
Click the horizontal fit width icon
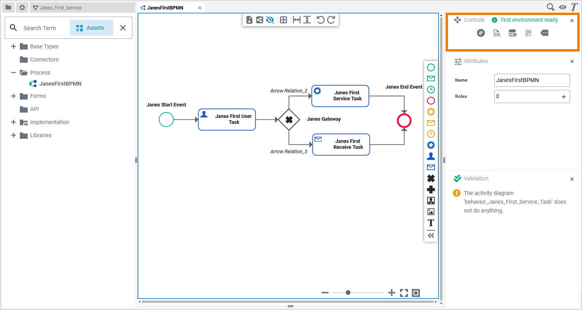(297, 20)
